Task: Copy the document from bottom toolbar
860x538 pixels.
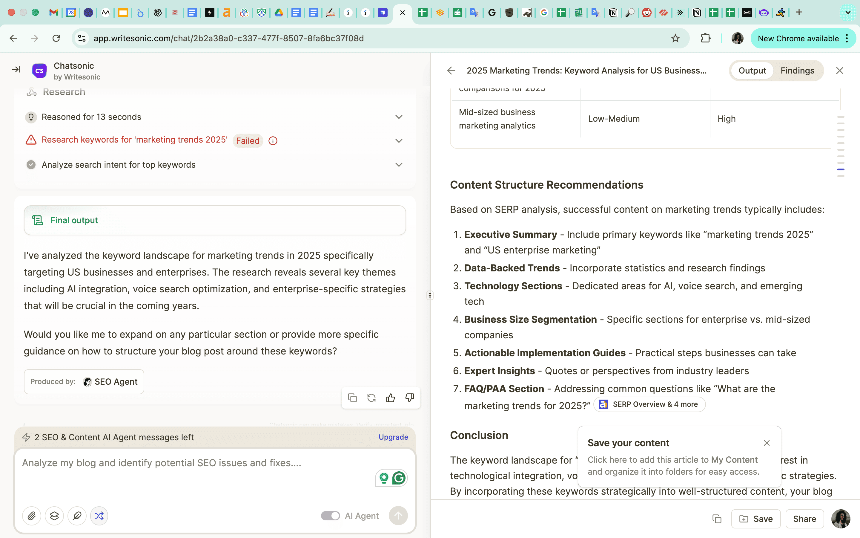Action: point(717,519)
